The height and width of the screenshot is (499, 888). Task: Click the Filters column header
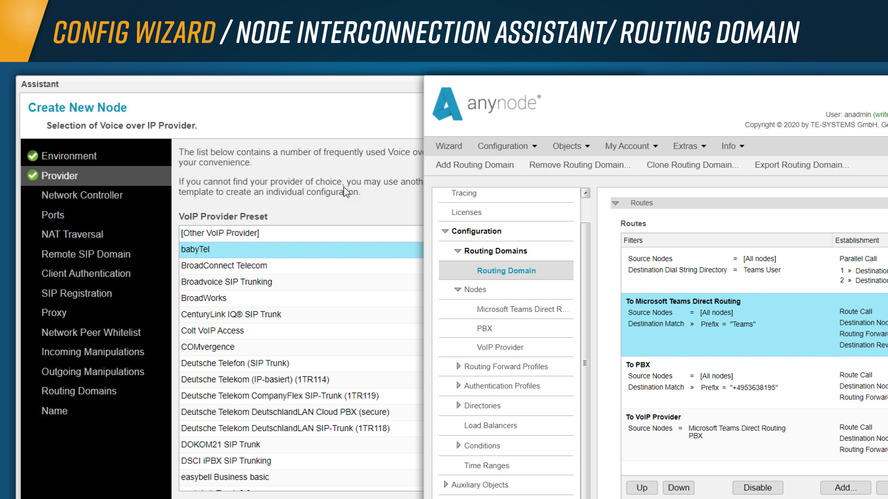pyautogui.click(x=726, y=240)
